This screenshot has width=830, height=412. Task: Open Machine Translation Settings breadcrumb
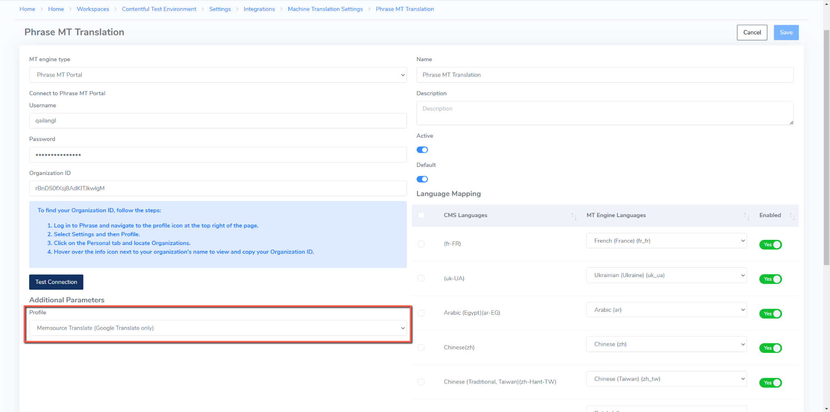click(325, 9)
